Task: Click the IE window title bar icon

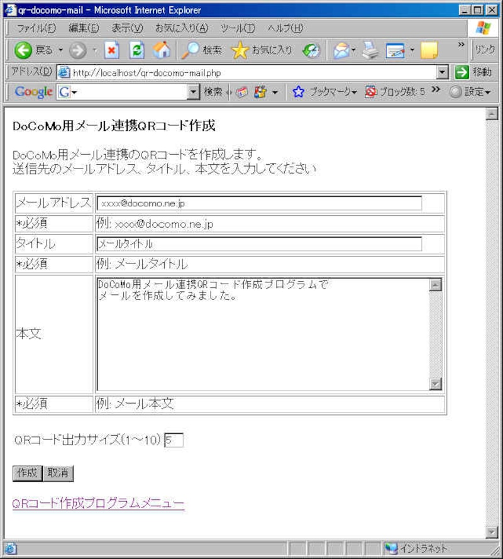Action: [10, 9]
